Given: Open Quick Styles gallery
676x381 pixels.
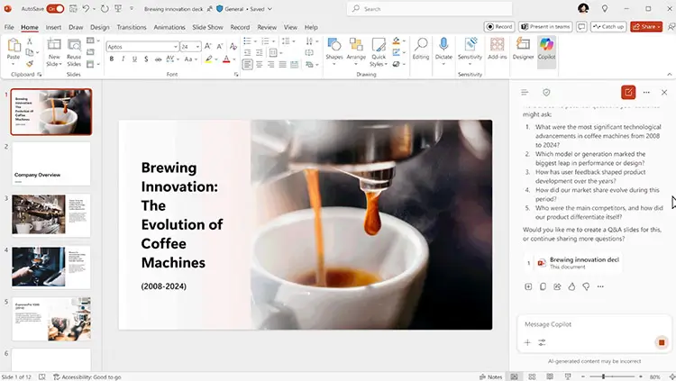Looking at the screenshot, I should tap(379, 51).
